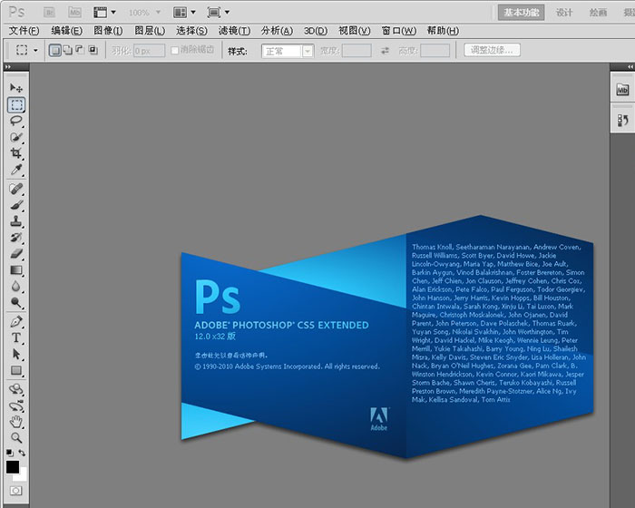Open the 滤镜(T) menu
This screenshot has width=635, height=508.
(234, 31)
